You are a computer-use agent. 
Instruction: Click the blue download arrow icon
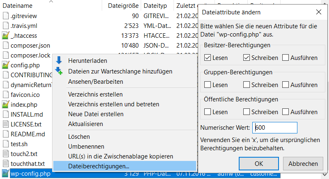click(59, 61)
